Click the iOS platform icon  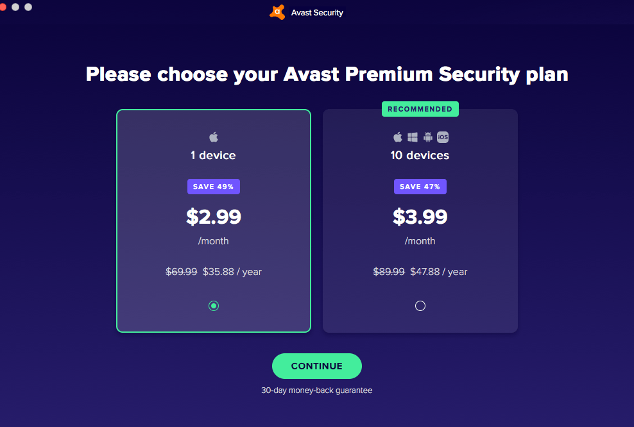[442, 136]
